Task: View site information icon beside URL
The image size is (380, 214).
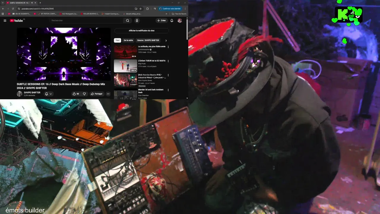Action: (19, 9)
